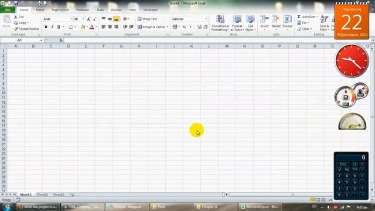Click the middle align icon
This screenshot has height=211, width=375.
point(110,19)
